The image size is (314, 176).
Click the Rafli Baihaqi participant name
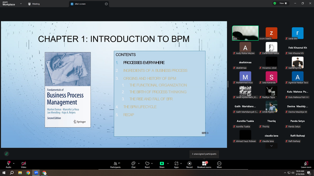coord(298,136)
